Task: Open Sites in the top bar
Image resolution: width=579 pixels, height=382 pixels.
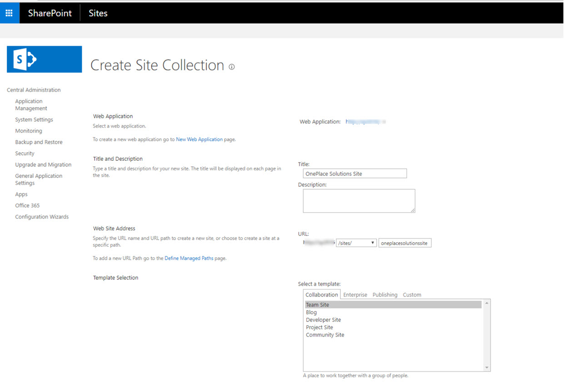Action: click(98, 13)
